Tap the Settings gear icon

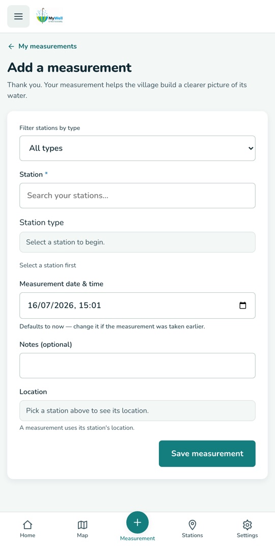[x=248, y=525]
